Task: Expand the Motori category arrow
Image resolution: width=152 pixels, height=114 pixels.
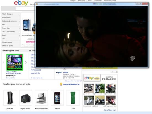Action: 19,35
